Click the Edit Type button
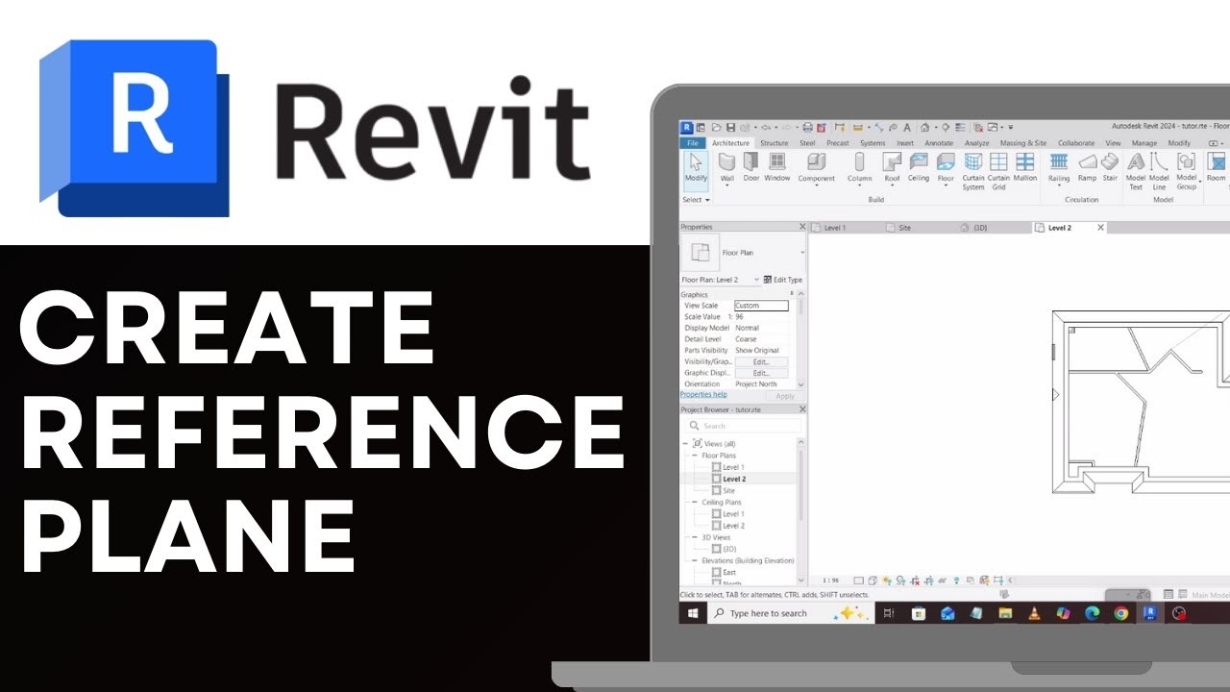This screenshot has width=1230, height=692. pos(783,280)
